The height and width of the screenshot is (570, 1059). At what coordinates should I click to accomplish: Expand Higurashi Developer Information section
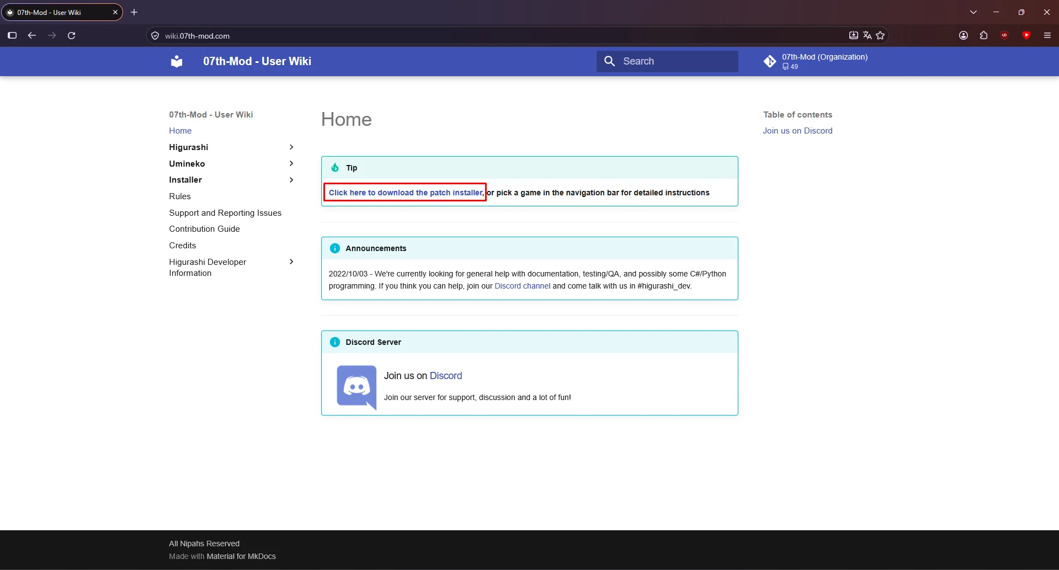click(291, 262)
